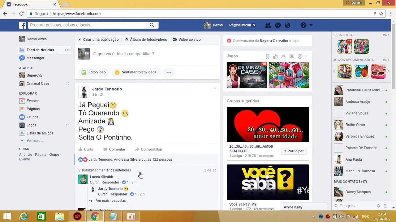The height and width of the screenshot is (222, 396).
Task: Go to Página inicial in the top bar
Action: (x=240, y=25)
